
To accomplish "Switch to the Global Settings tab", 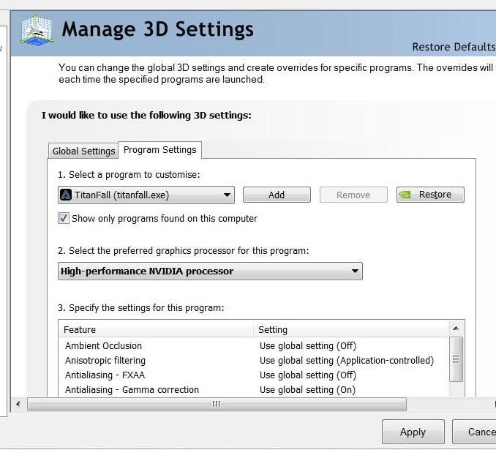I will coord(83,151).
